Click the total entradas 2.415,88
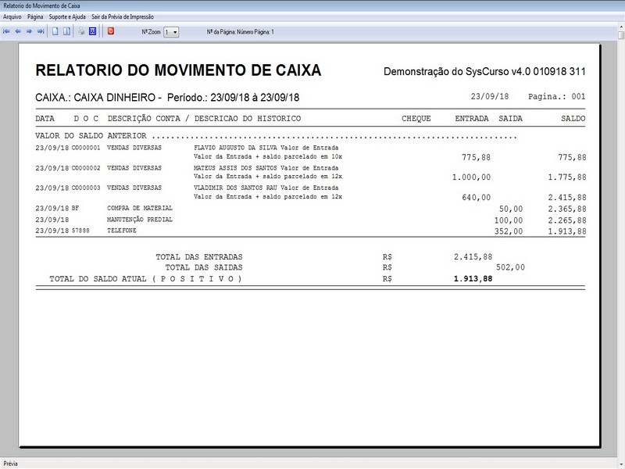This screenshot has width=625, height=469. pyautogui.click(x=473, y=257)
